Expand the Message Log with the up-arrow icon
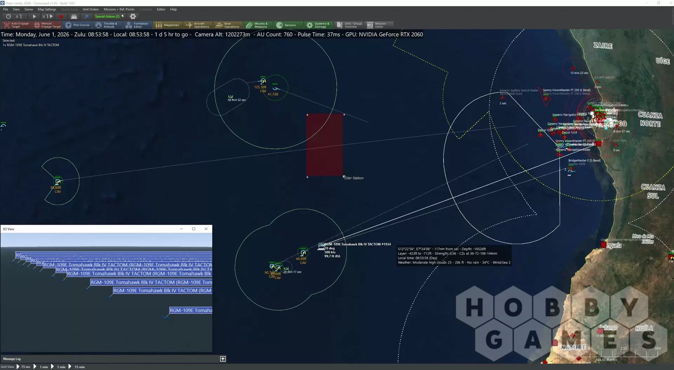Viewport: 674px width, 370px height. click(x=223, y=359)
